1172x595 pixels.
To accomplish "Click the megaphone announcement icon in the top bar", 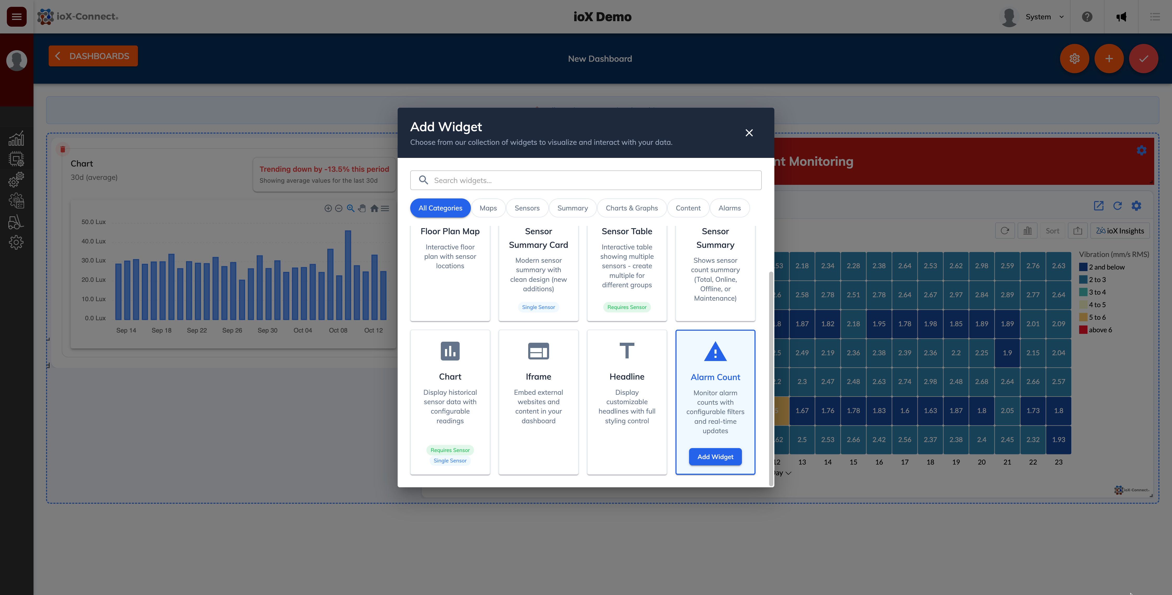I will pos(1122,17).
